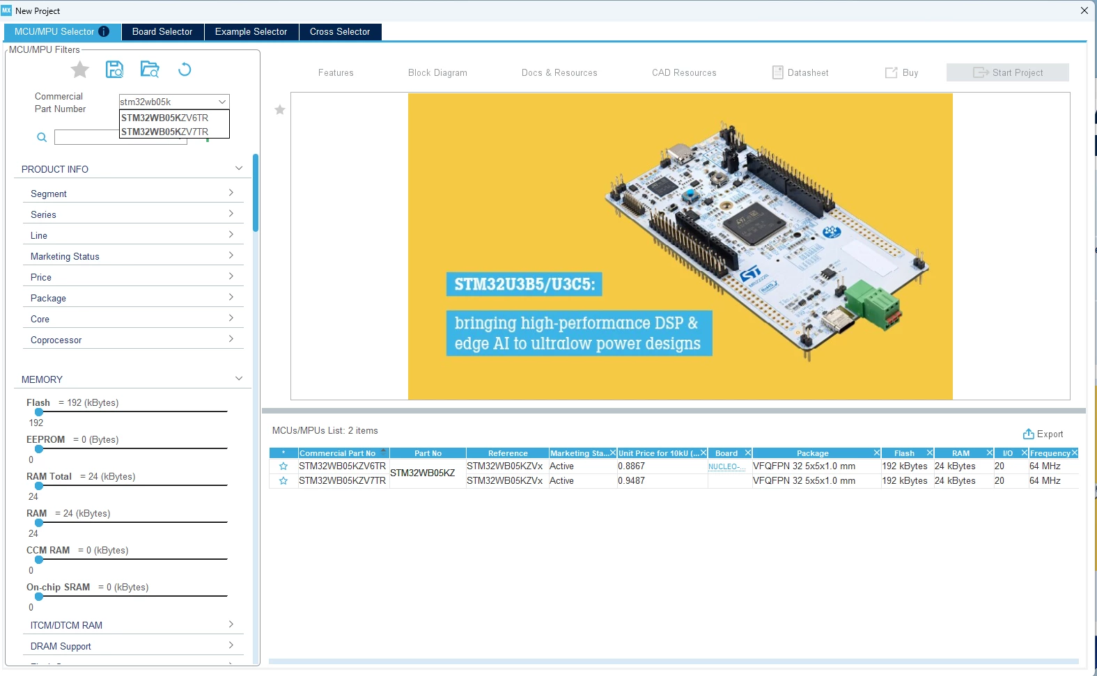Click the Export icon

[1028, 434]
